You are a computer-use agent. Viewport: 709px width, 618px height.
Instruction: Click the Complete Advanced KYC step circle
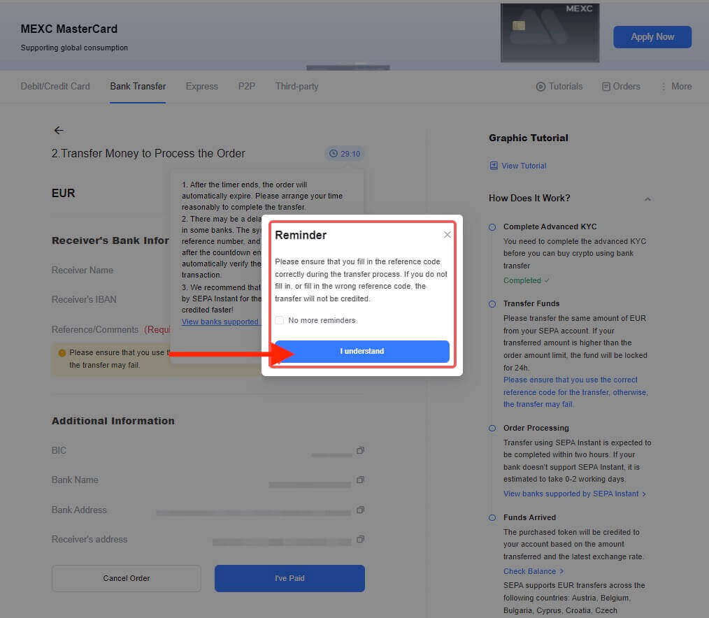click(492, 227)
